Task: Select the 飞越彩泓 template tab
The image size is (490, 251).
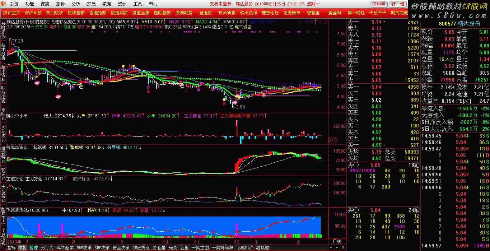Action: pyautogui.click(x=244, y=248)
